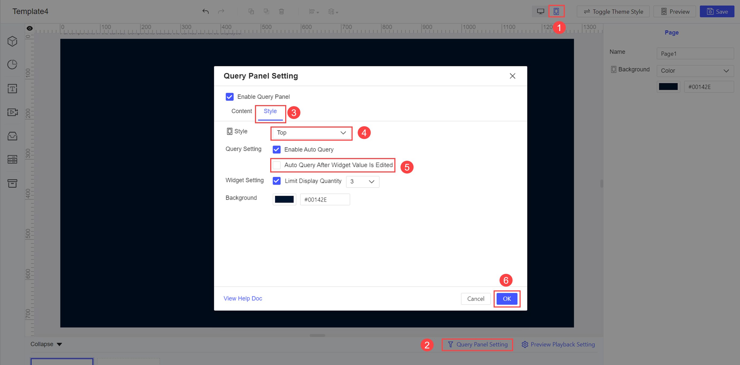Viewport: 740px width, 365px height.
Task: Click the page Background color swatch in right panel
Action: 669,87
